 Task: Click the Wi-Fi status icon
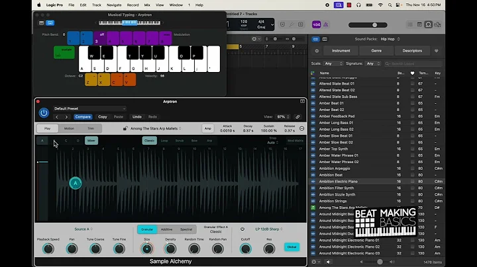pyautogui.click(x=380, y=5)
